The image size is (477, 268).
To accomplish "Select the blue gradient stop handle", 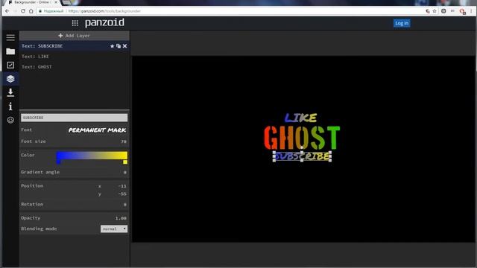I will [x=58, y=162].
